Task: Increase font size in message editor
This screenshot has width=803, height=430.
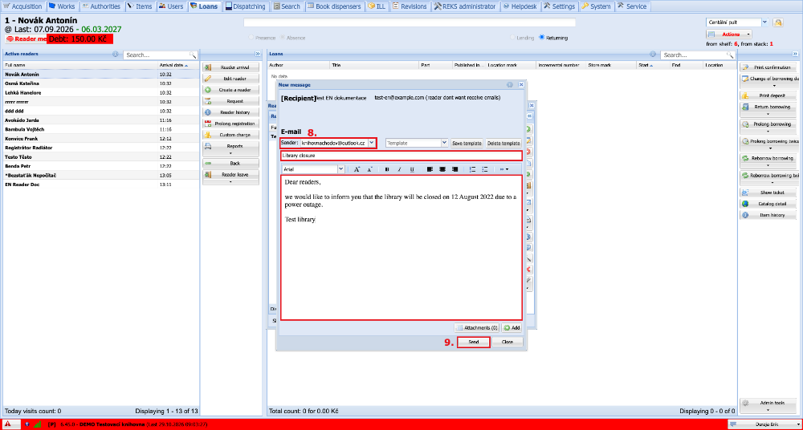Action: click(357, 169)
